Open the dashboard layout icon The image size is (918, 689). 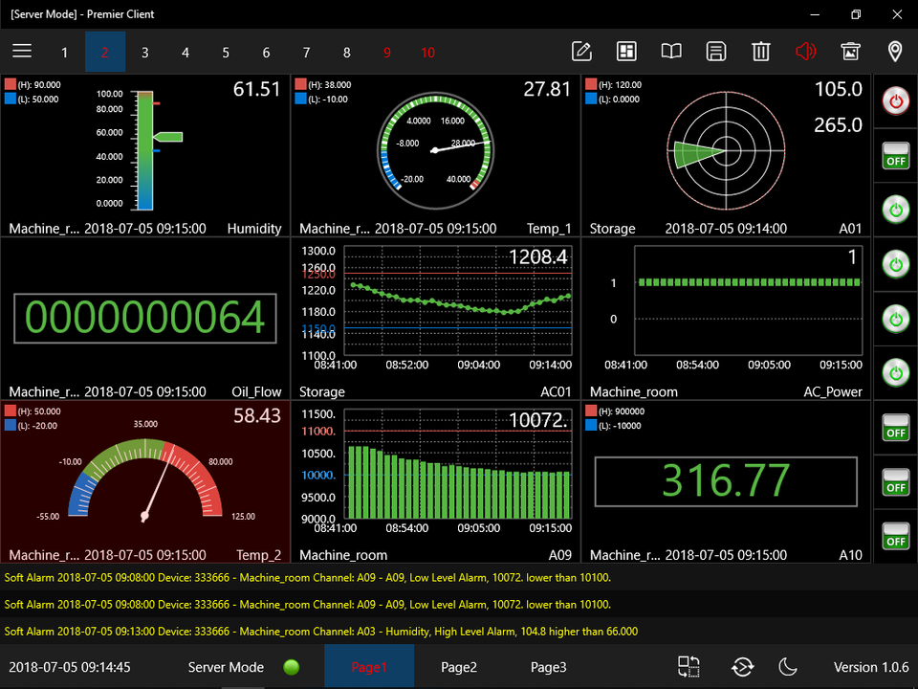[626, 52]
